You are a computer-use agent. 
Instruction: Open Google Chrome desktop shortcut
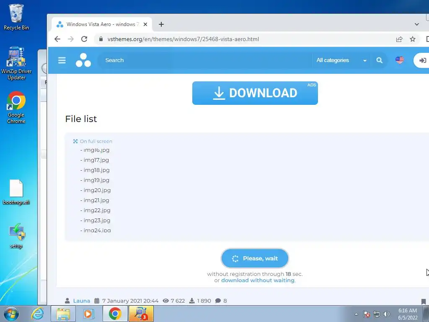[x=16, y=107]
